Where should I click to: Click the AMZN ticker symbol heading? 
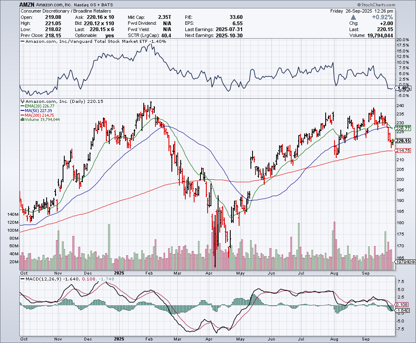pyautogui.click(x=27, y=4)
